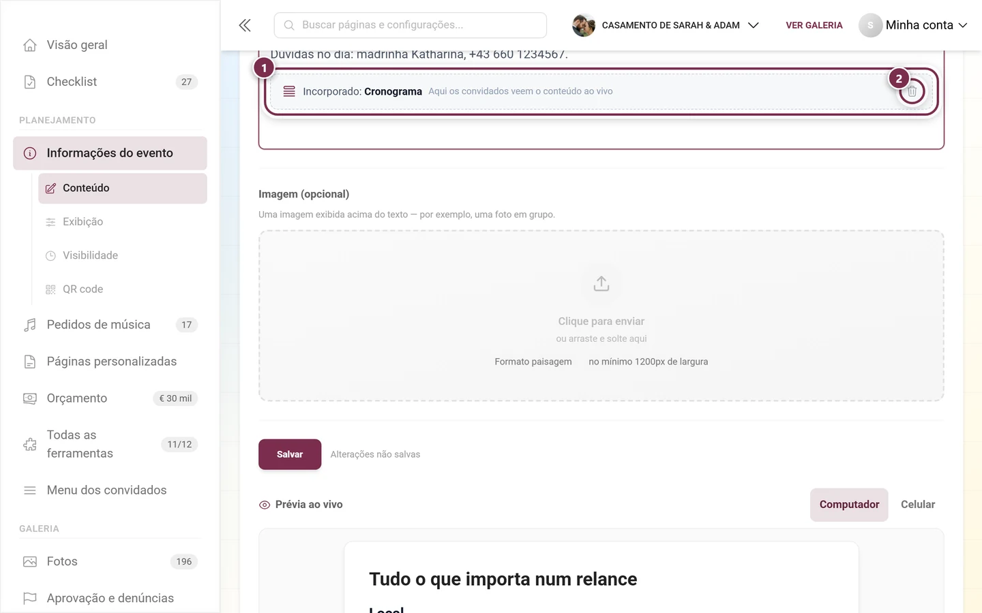Open Todas as ferramentas
The width and height of the screenshot is (982, 613).
(110, 444)
